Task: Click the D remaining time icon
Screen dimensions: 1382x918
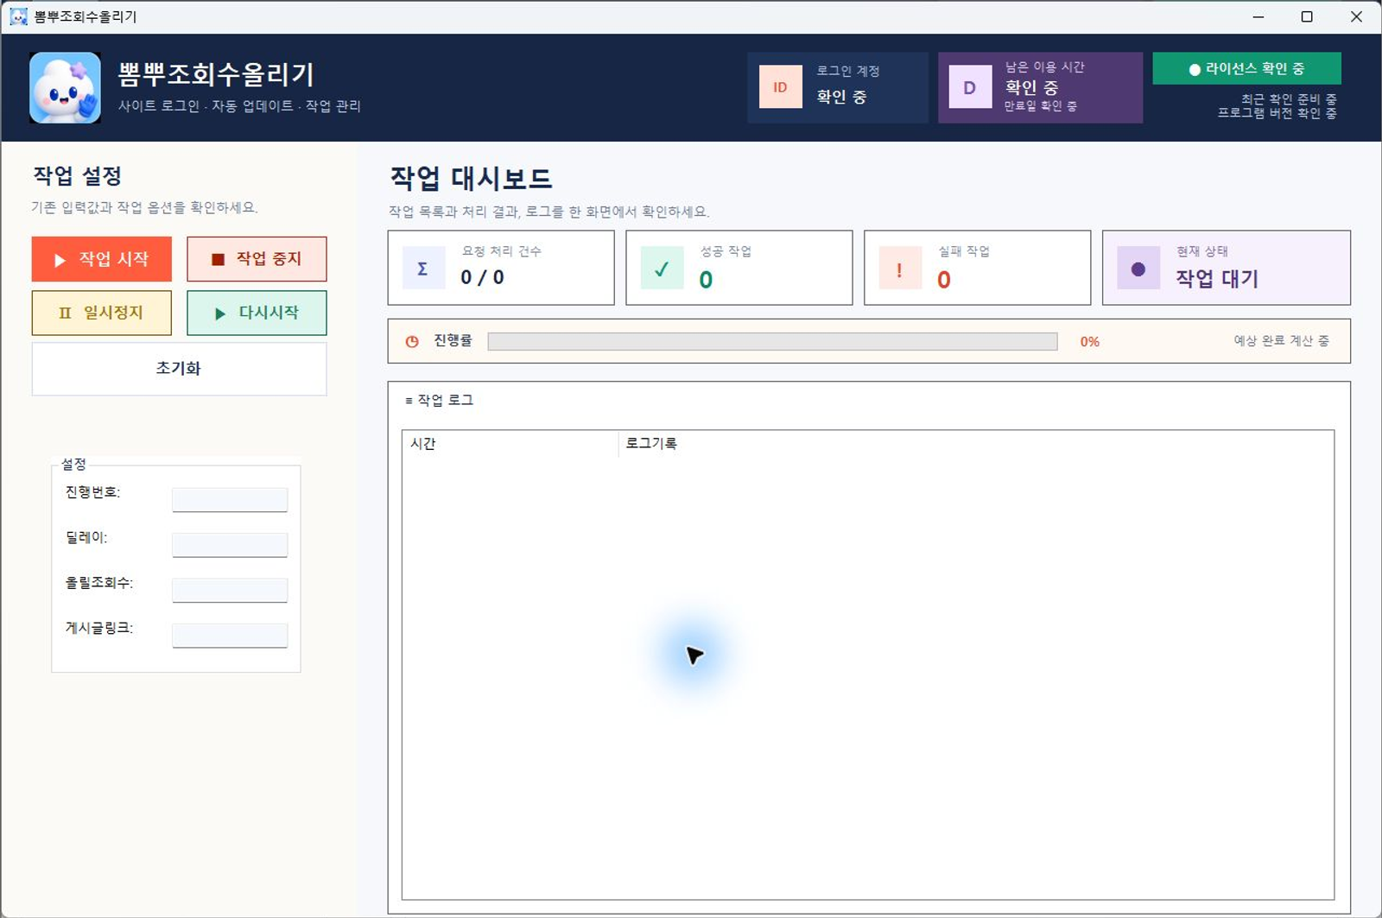Action: [970, 87]
